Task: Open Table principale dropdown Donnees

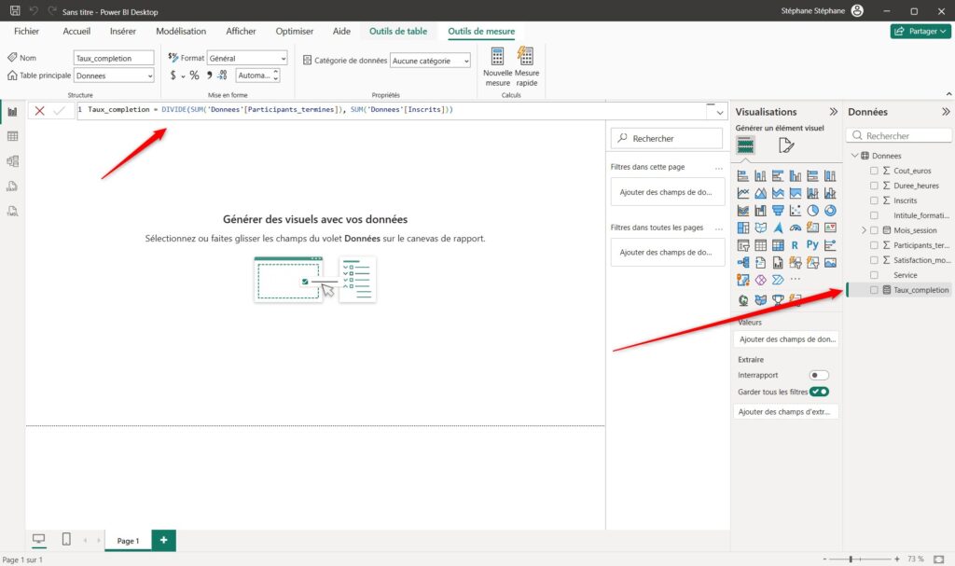Action: (x=113, y=76)
